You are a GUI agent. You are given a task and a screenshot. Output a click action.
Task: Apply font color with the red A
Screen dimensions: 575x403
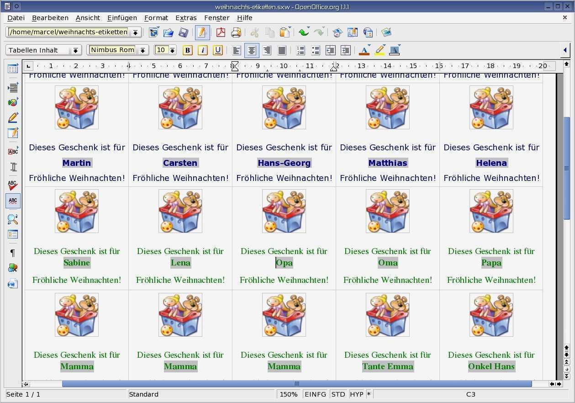364,50
